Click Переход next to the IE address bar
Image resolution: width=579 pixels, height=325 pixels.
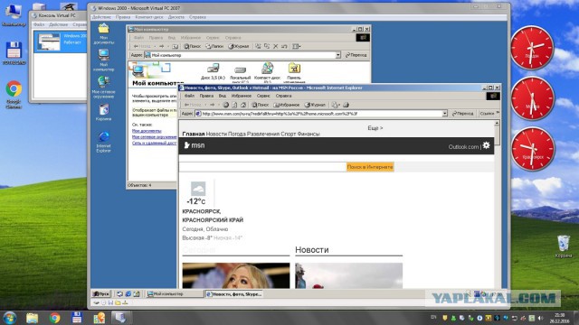pos(462,114)
